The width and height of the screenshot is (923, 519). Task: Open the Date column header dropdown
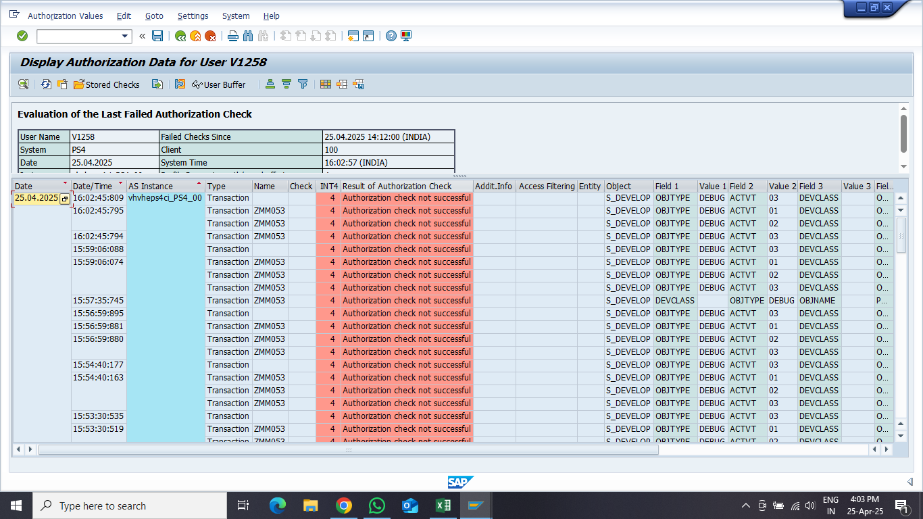coord(65,184)
